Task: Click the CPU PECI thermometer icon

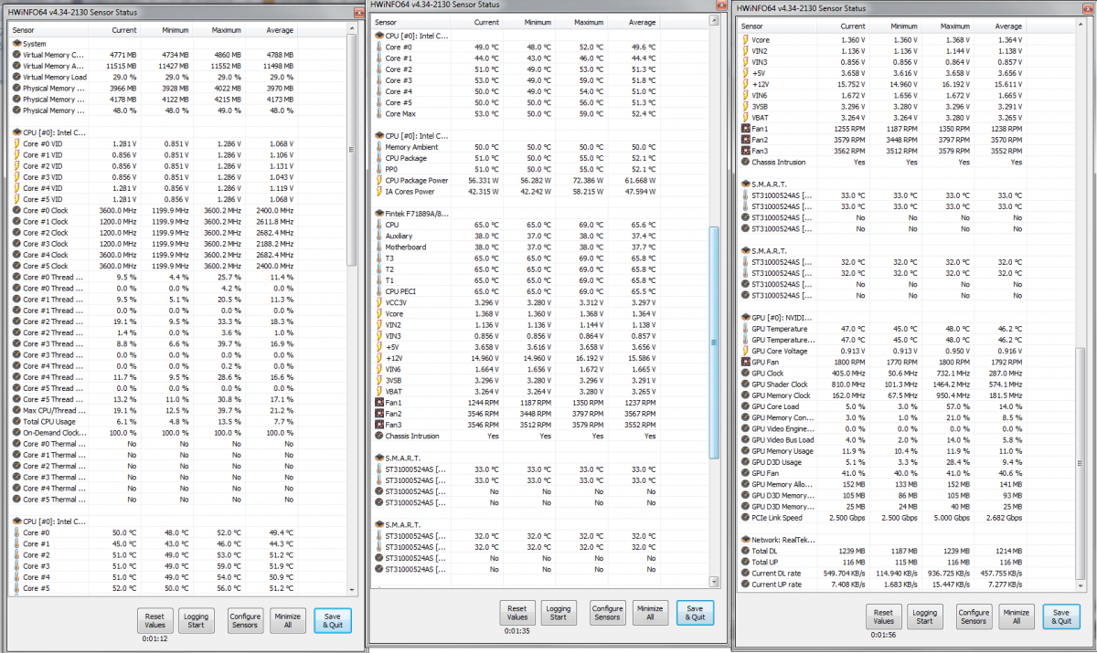Action: tap(379, 291)
